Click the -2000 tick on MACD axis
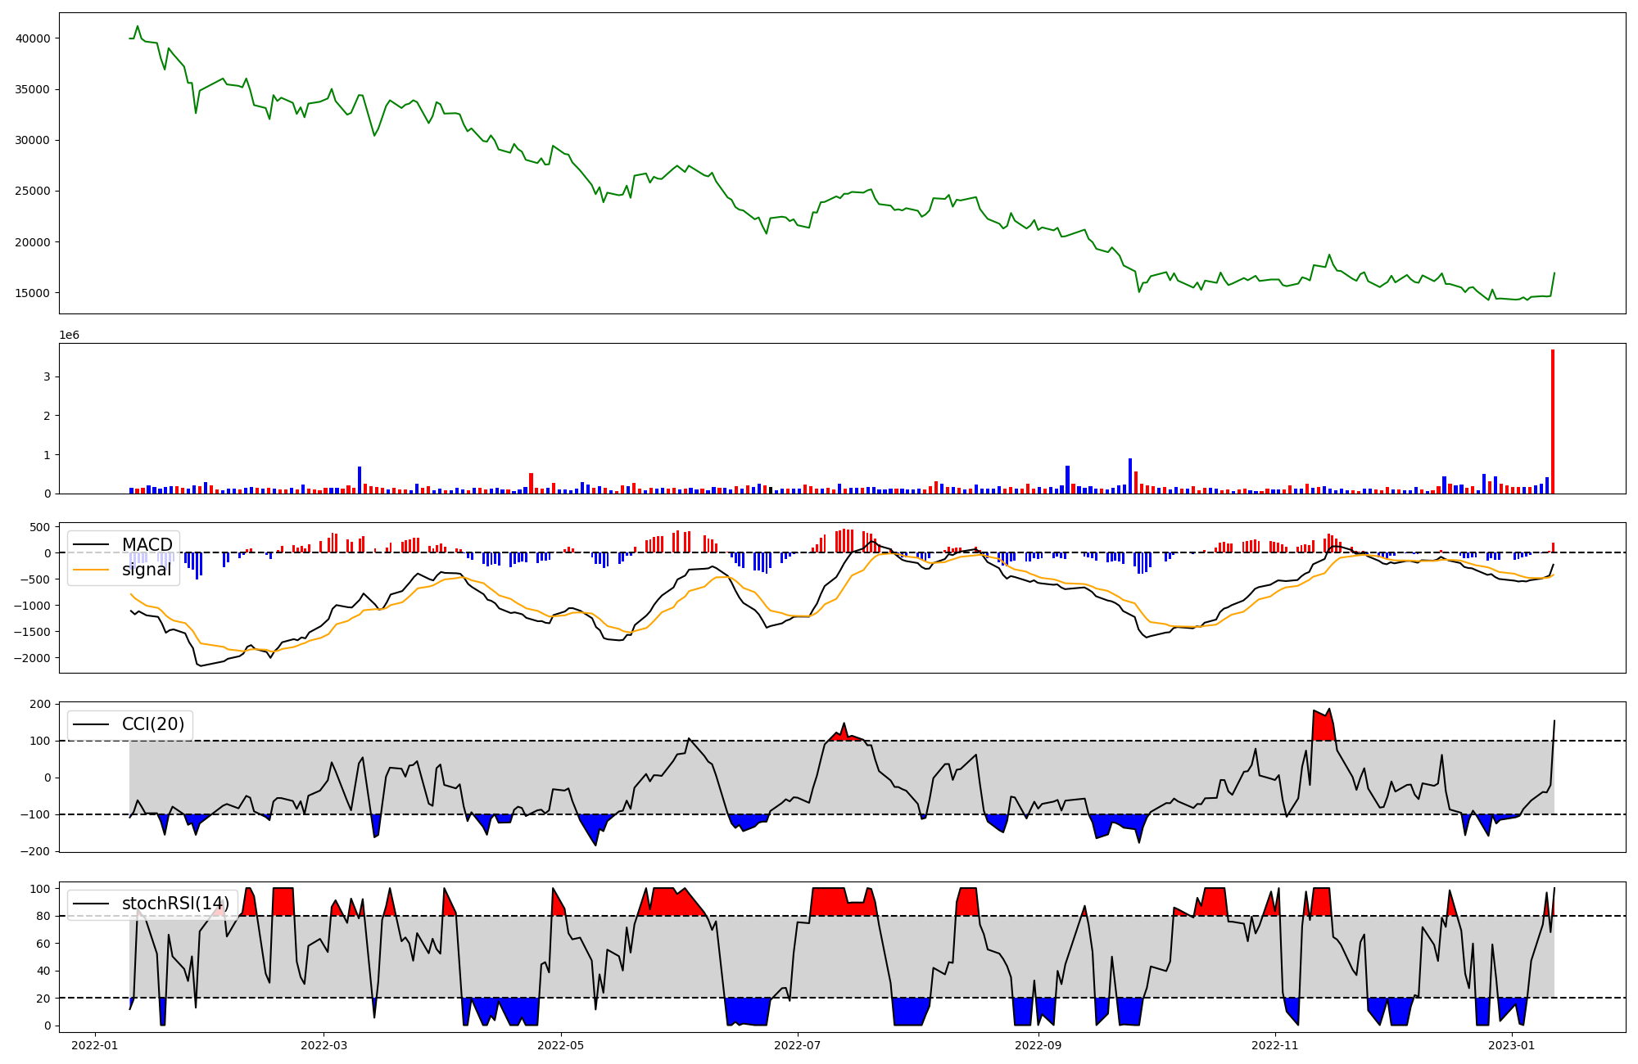Screen dimensions: 1638x1064 click(31, 658)
